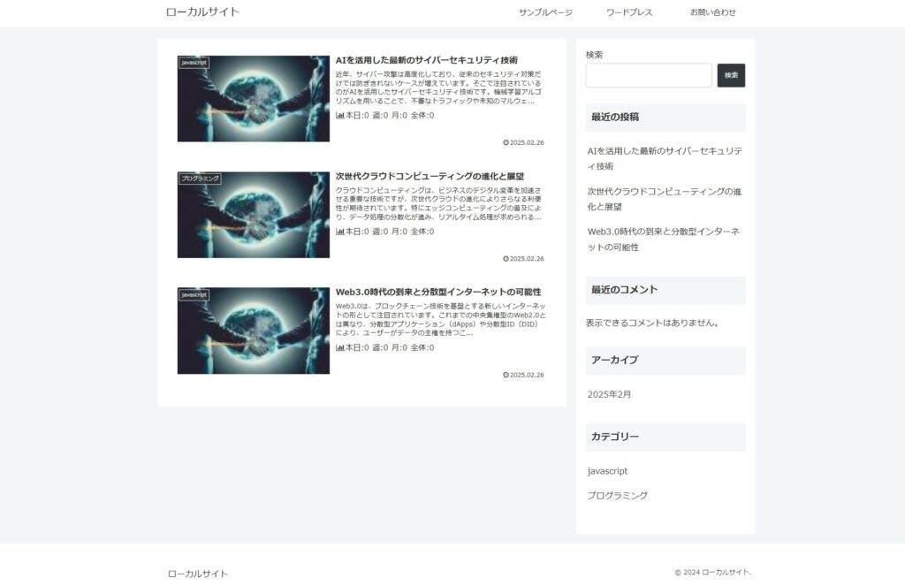Click the プログラミング tag on second thumbnail
The image size is (905, 586).
(x=199, y=179)
